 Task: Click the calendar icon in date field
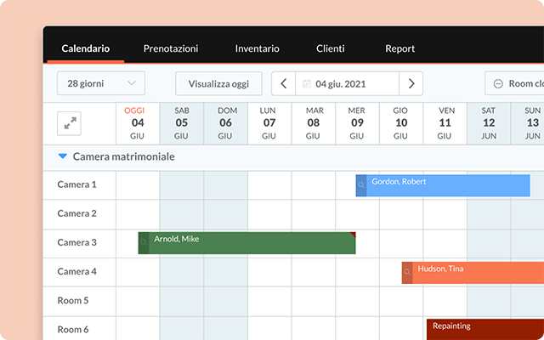point(307,84)
